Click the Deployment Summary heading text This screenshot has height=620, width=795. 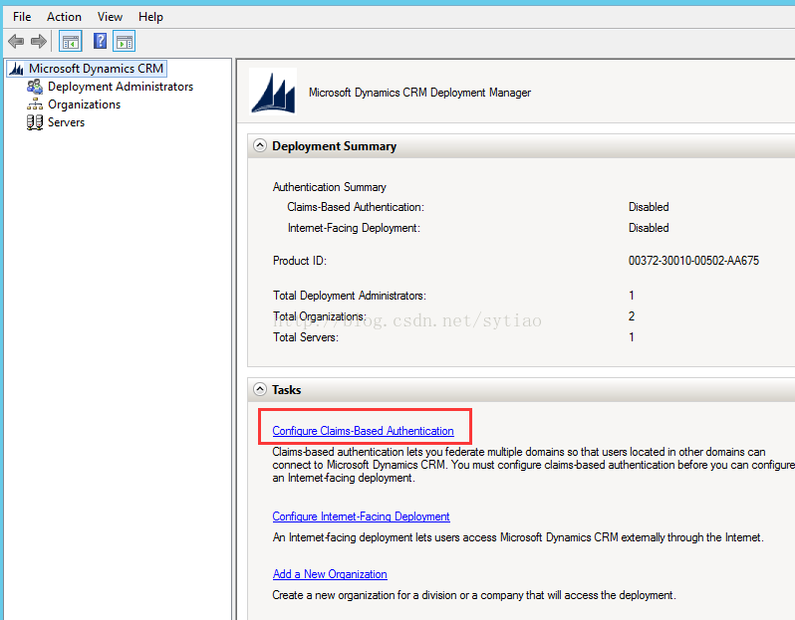tap(334, 146)
